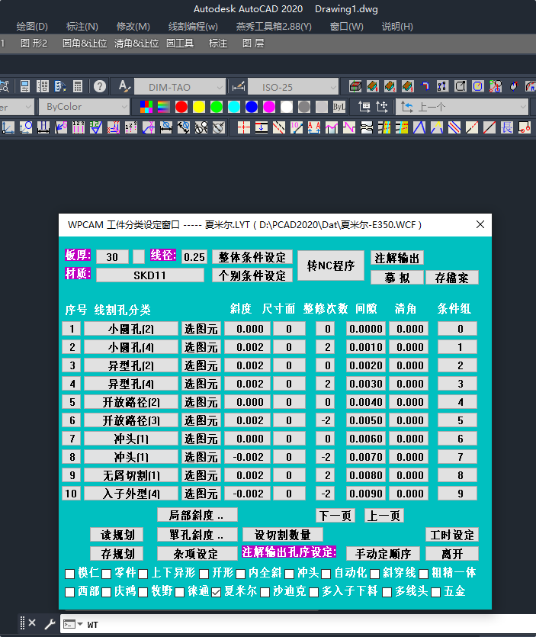Expand the 上一个 dropdown
Viewport: 536px width, 637px height.
(462, 107)
